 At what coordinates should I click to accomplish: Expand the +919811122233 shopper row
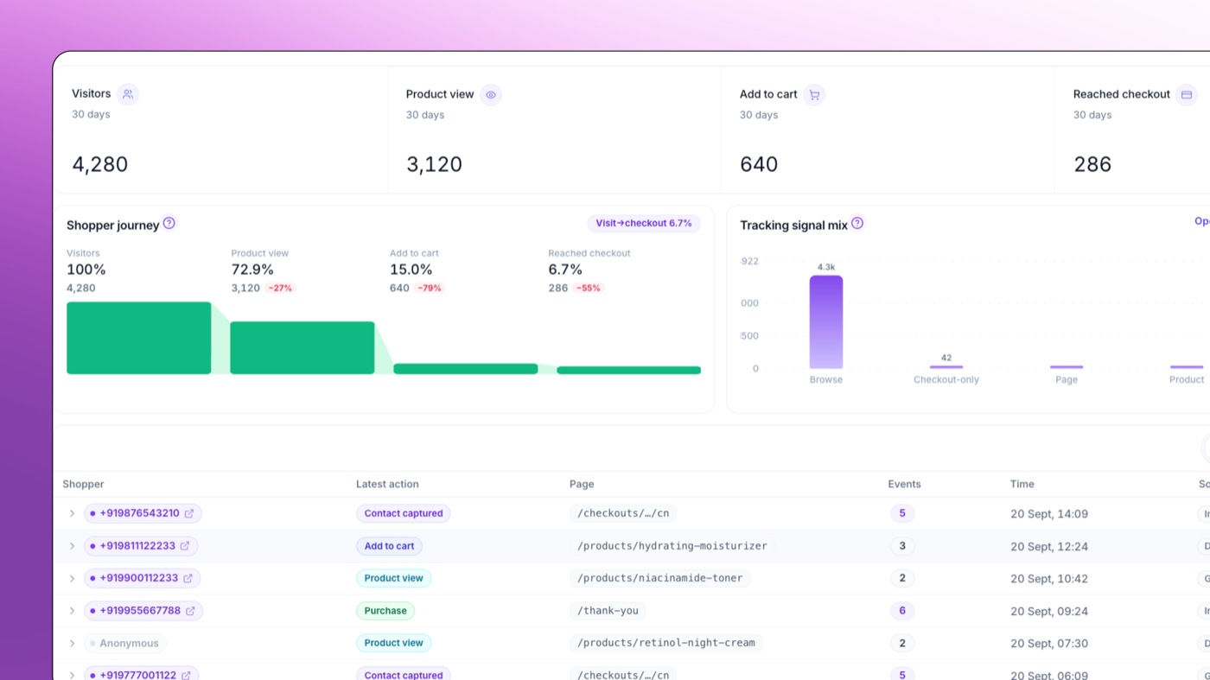(x=73, y=546)
